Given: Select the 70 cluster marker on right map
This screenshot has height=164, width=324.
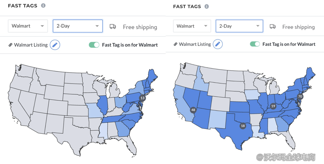Looking at the screenshot, I should [300, 96].
